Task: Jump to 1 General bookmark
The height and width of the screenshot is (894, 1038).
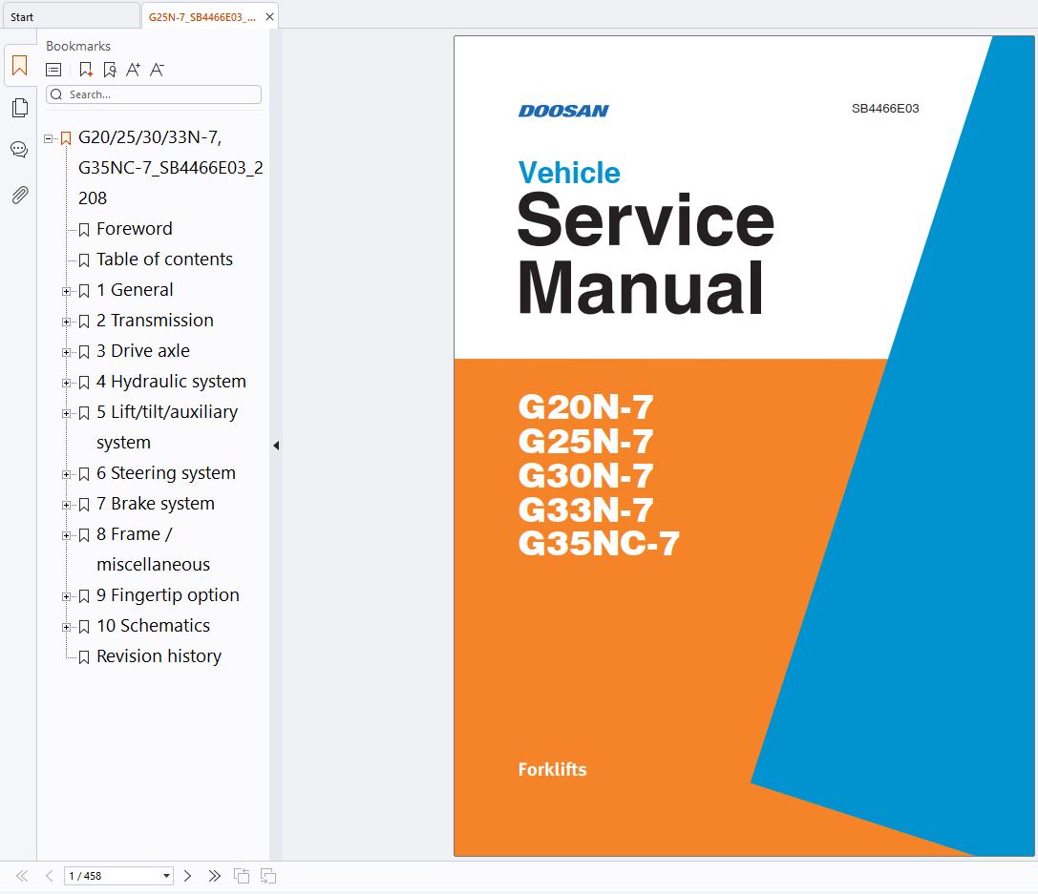Action: pos(135,290)
